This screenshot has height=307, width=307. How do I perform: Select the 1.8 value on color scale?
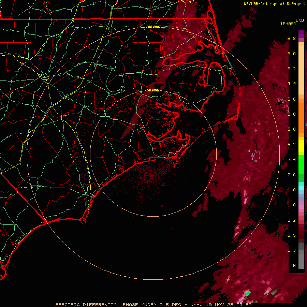click(x=292, y=190)
